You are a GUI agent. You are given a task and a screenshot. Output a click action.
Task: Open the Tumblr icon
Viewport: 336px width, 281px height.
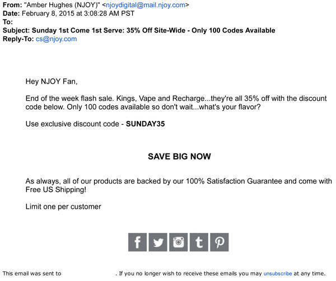click(199, 242)
